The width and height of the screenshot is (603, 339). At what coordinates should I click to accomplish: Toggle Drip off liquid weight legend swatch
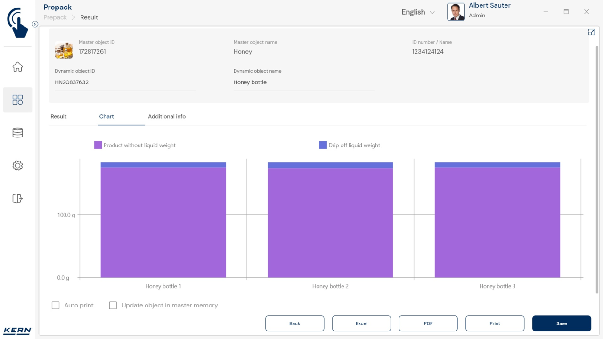(323, 145)
